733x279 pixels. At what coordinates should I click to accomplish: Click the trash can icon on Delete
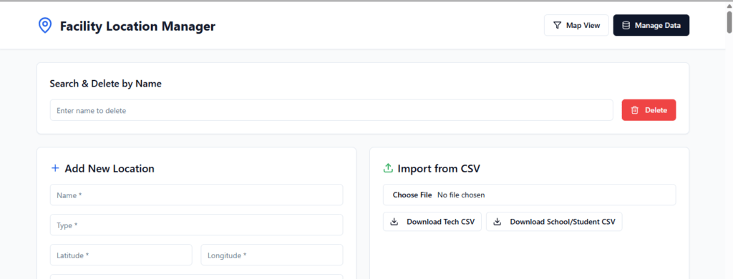(x=634, y=110)
